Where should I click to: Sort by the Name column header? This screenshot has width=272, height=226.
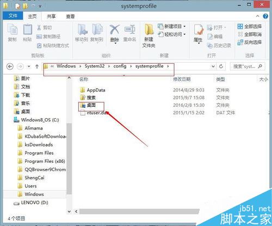click(x=84, y=79)
